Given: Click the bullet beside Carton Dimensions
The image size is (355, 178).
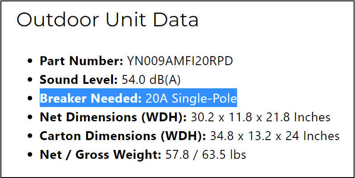Looking at the screenshot, I should coord(29,136).
